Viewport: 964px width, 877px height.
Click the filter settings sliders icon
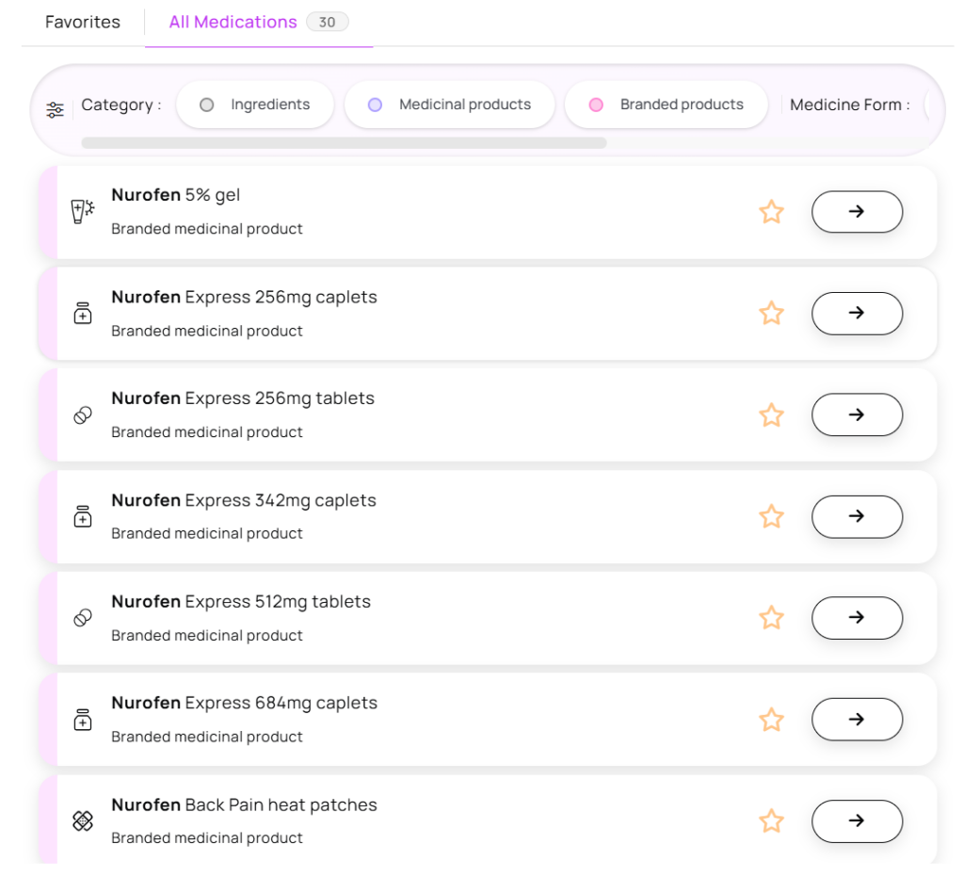pos(55,110)
